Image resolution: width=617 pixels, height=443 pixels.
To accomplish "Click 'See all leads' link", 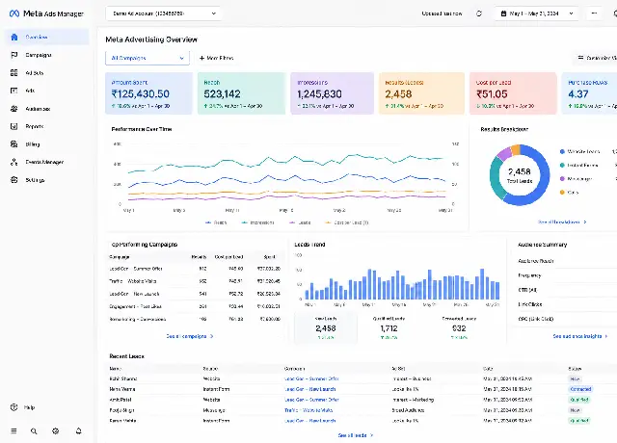I will pos(356,435).
